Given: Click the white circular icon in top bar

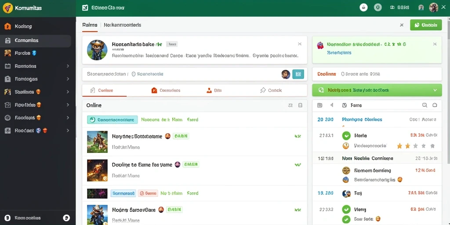Looking at the screenshot, I should tap(363, 8).
